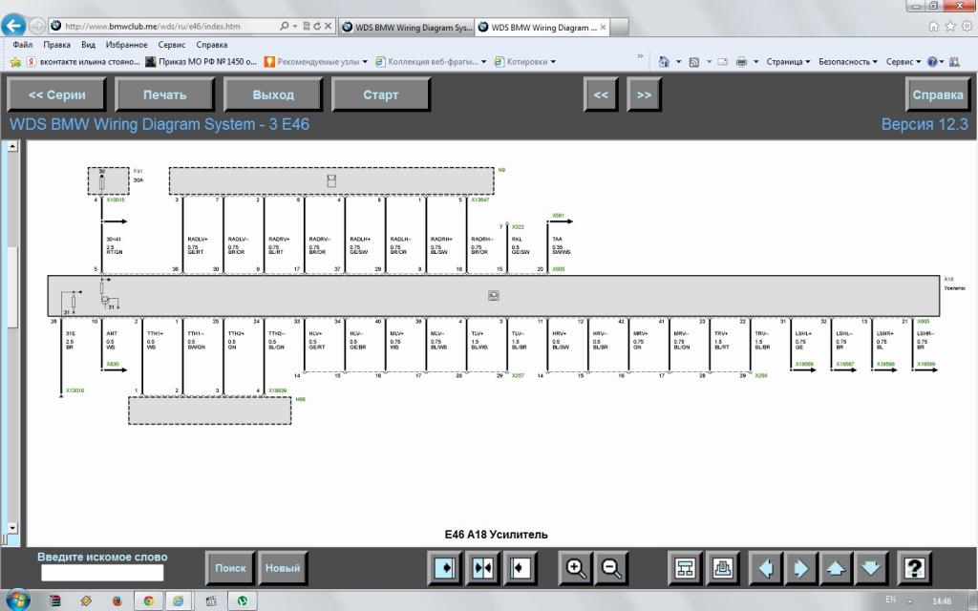Click the right panel layout icon
The image size is (978, 611).
pos(520,568)
